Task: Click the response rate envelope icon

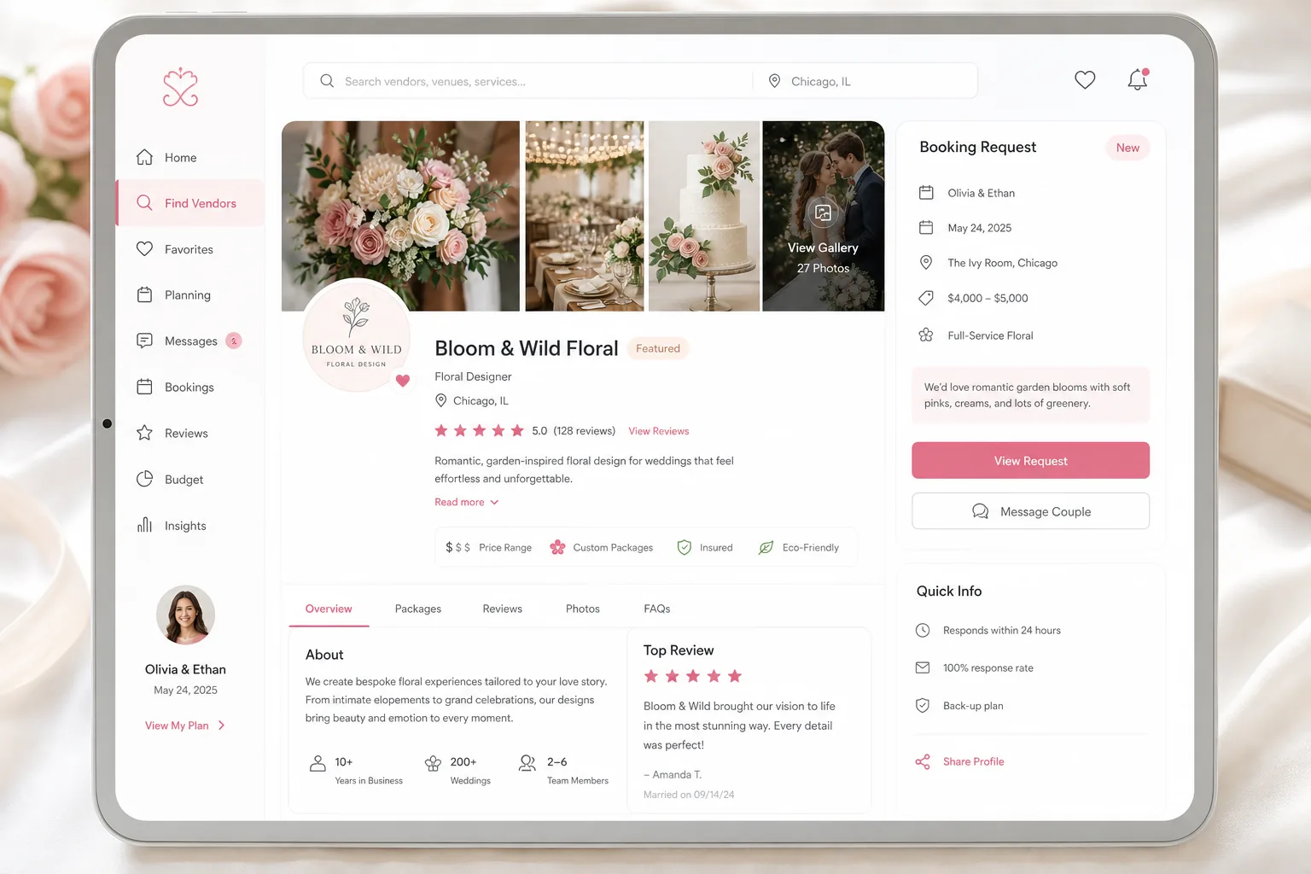Action: click(923, 667)
